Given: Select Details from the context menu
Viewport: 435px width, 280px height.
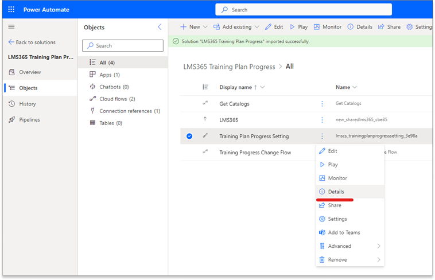Looking at the screenshot, I should [336, 192].
